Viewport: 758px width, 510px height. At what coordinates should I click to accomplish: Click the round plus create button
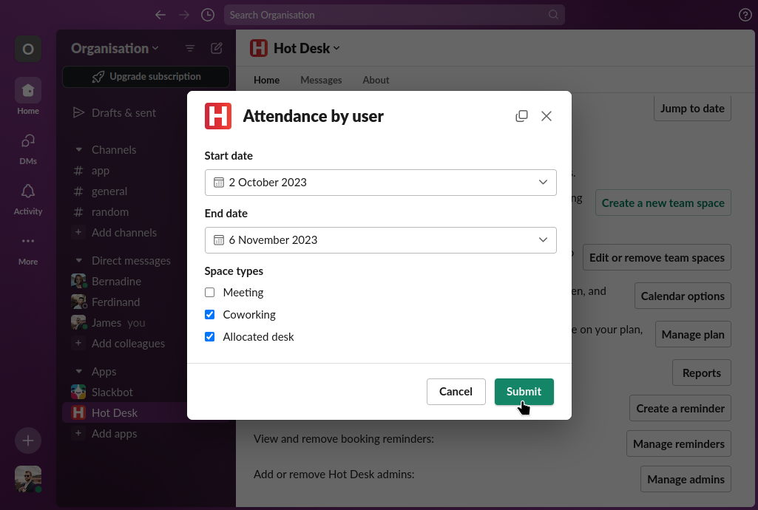[28, 441]
